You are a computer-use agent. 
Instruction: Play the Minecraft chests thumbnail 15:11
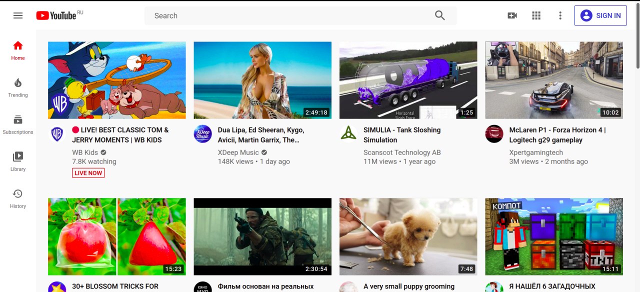pos(554,236)
